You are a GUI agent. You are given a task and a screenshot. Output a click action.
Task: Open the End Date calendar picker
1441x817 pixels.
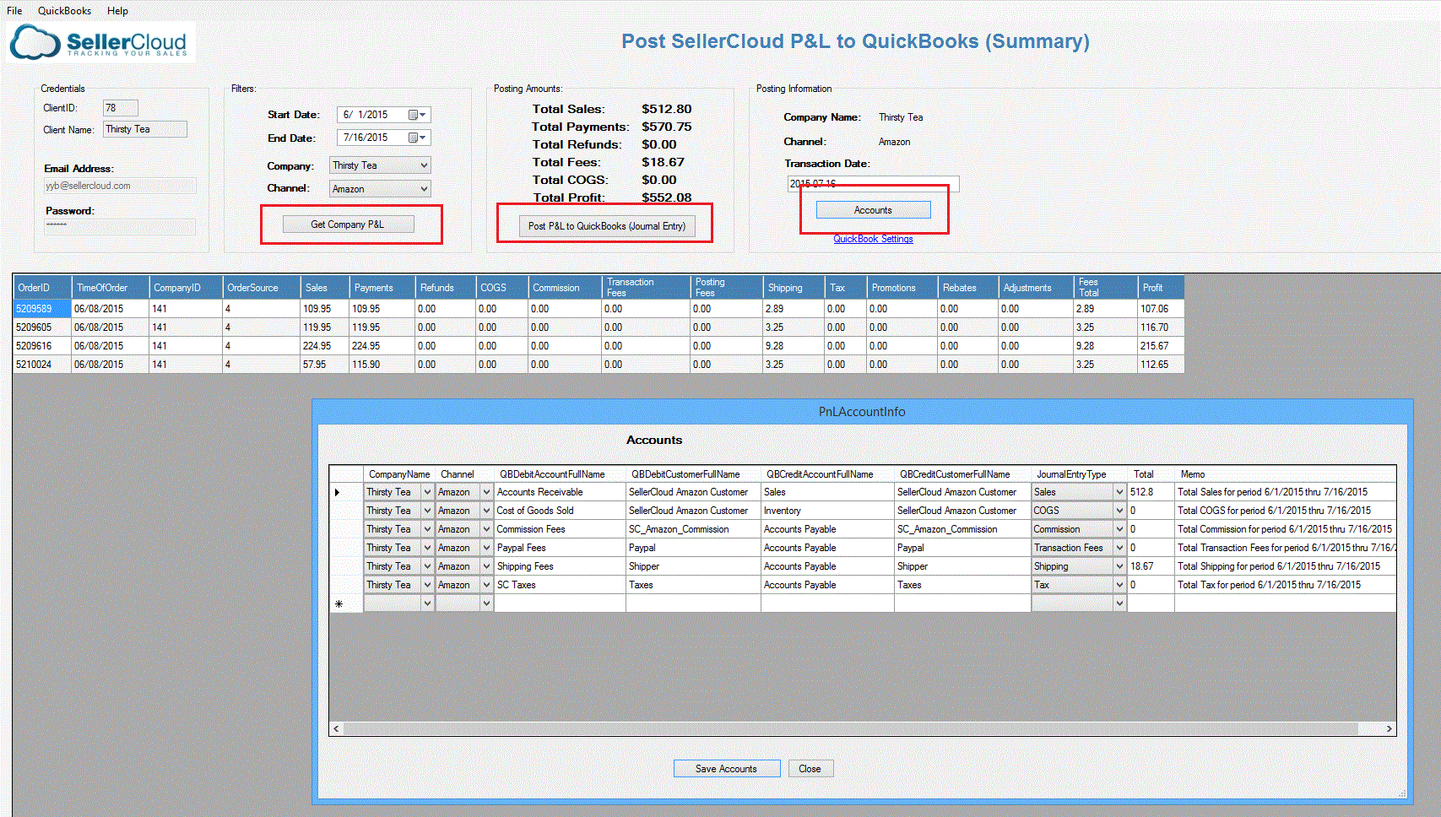pos(418,138)
